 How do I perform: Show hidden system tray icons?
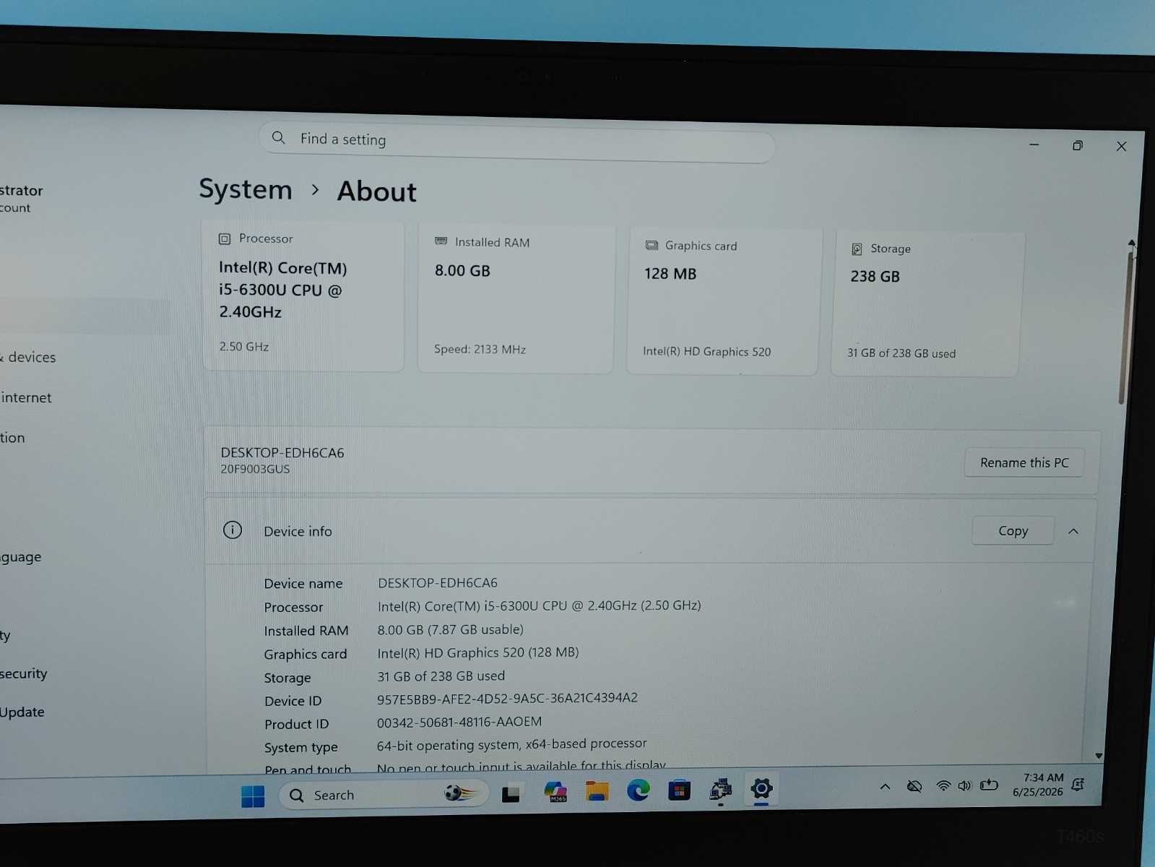[x=885, y=787]
